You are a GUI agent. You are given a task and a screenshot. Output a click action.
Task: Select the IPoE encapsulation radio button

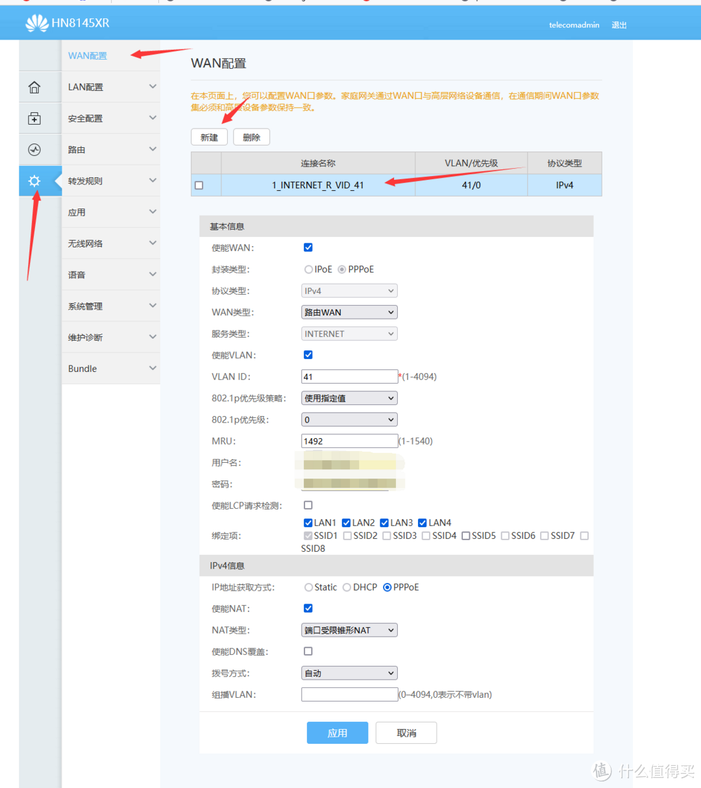pos(308,269)
